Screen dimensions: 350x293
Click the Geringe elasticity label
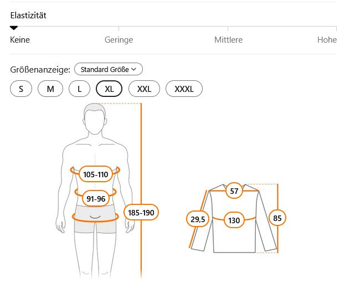(119, 40)
